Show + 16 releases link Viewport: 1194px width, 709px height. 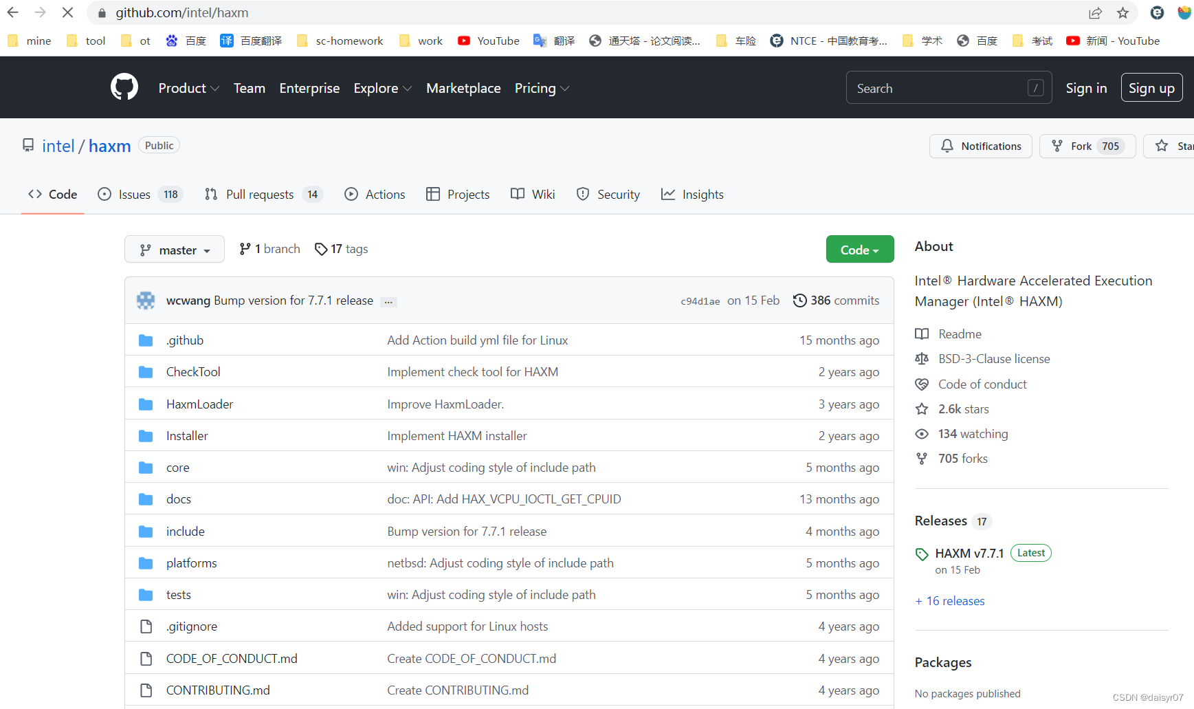pyautogui.click(x=949, y=601)
